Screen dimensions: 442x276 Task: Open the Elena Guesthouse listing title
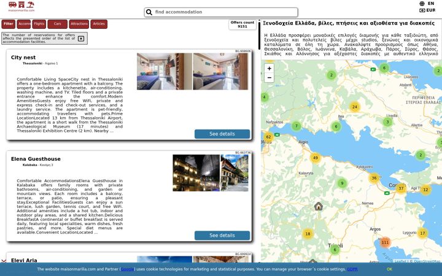[x=36, y=159]
